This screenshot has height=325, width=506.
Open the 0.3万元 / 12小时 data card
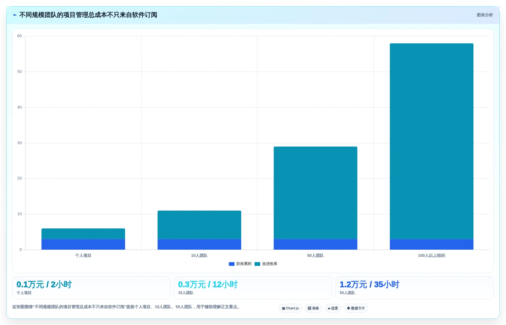click(253, 287)
